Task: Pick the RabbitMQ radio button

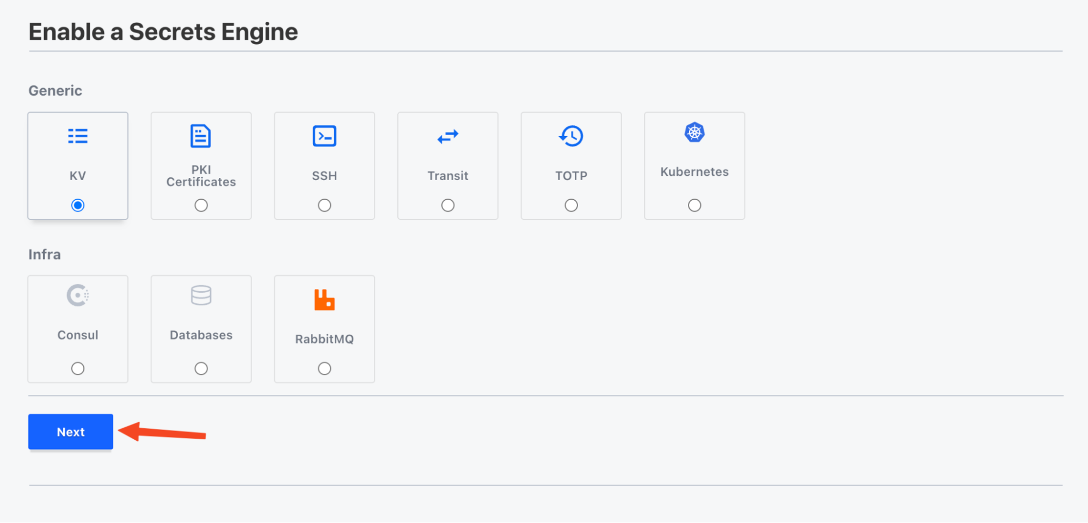Action: tap(324, 368)
